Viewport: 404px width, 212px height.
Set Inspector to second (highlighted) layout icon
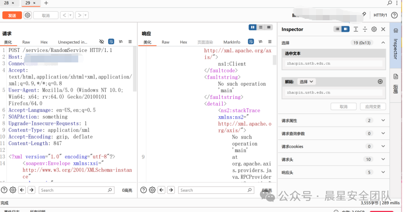pos(345,29)
